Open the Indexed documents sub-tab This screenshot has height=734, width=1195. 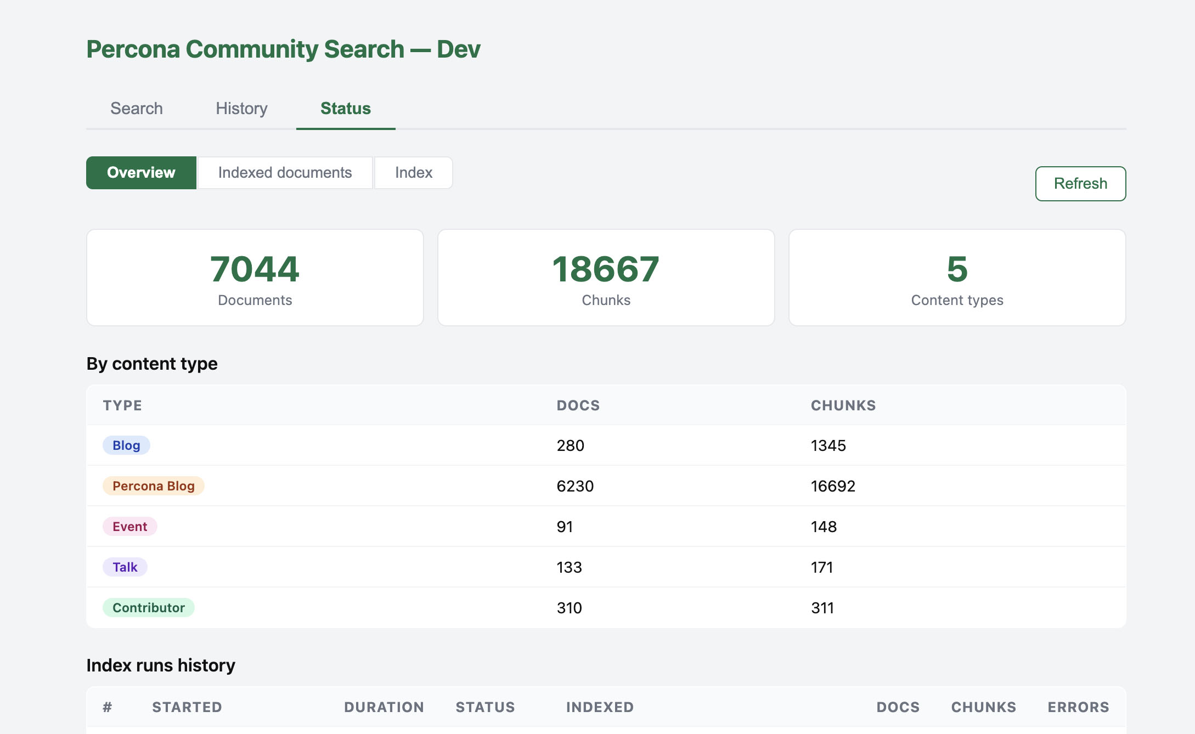click(285, 173)
